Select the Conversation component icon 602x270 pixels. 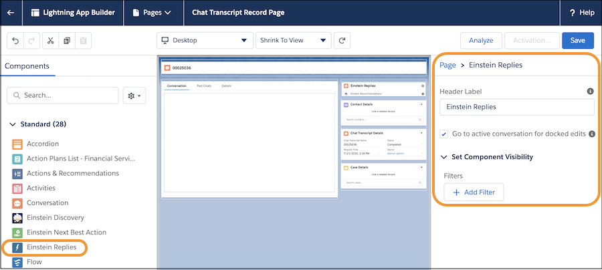(x=17, y=203)
